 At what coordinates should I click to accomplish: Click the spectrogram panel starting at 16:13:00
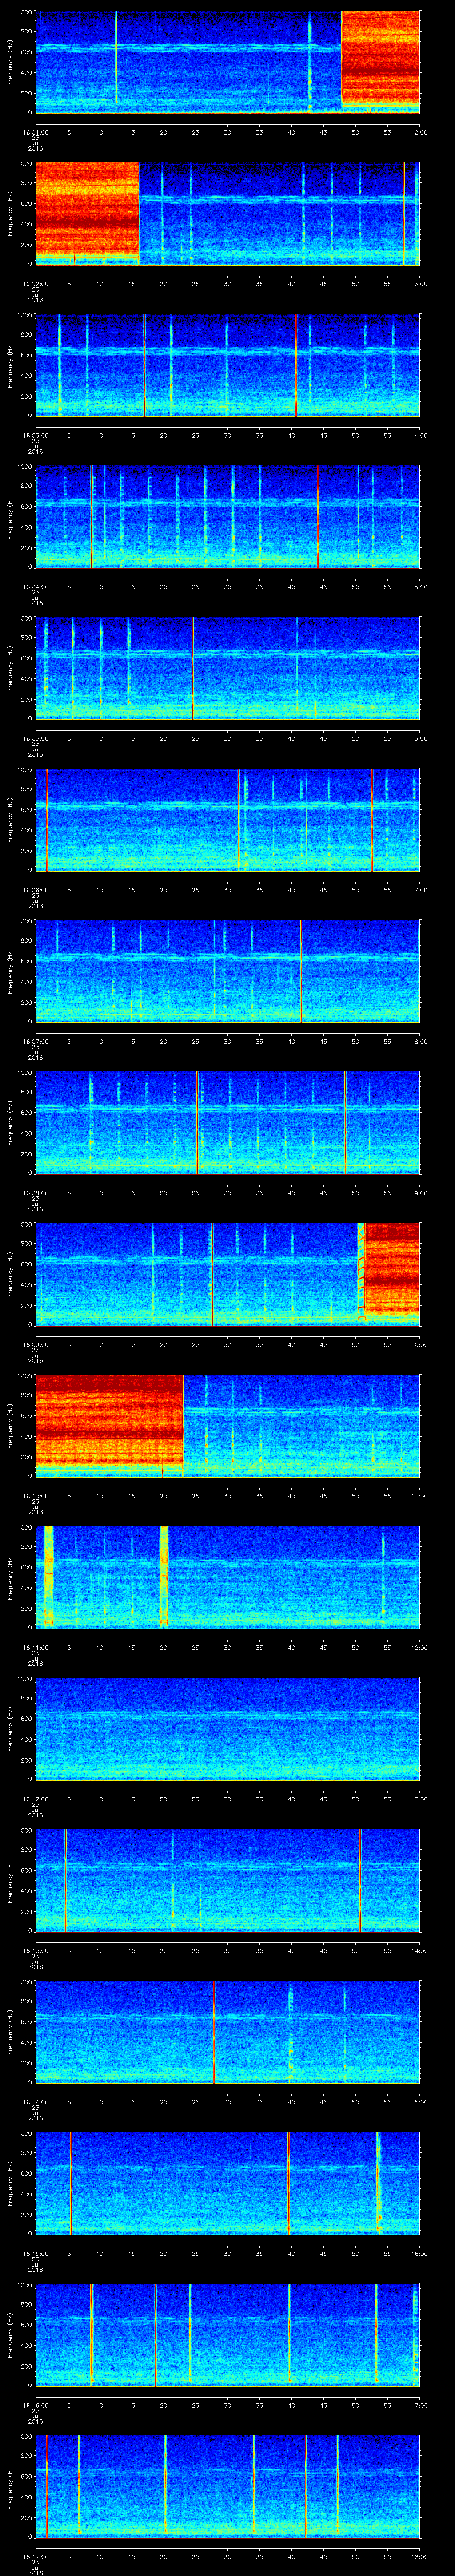[x=227, y=1880]
